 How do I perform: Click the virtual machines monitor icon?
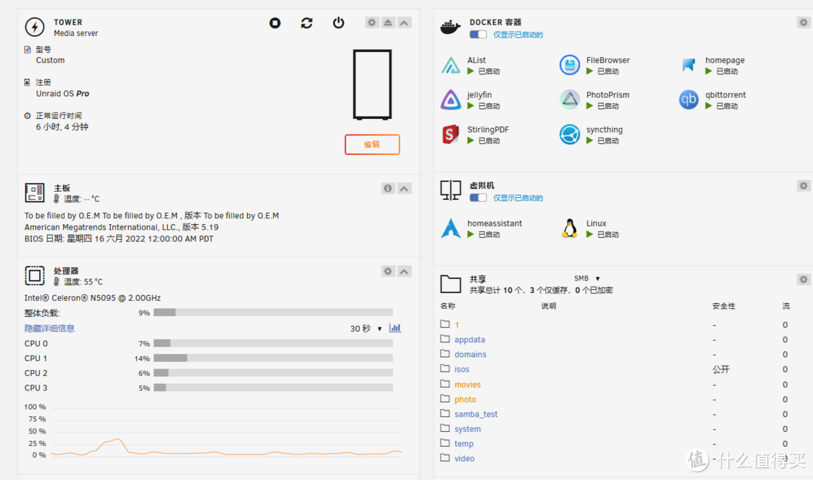[x=451, y=190]
